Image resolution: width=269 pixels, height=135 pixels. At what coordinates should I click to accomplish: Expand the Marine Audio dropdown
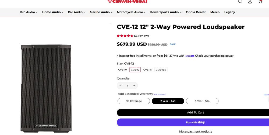point(101,12)
